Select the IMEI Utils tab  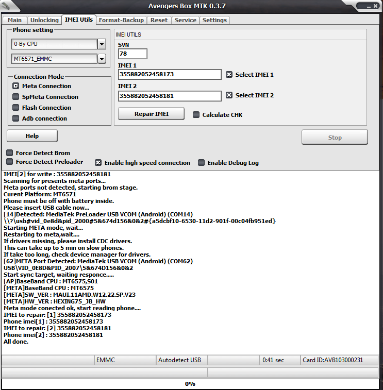79,20
